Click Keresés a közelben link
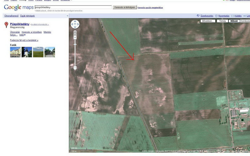Image resolution: width=250 pixels, height=156 pixels. pyautogui.click(x=32, y=32)
